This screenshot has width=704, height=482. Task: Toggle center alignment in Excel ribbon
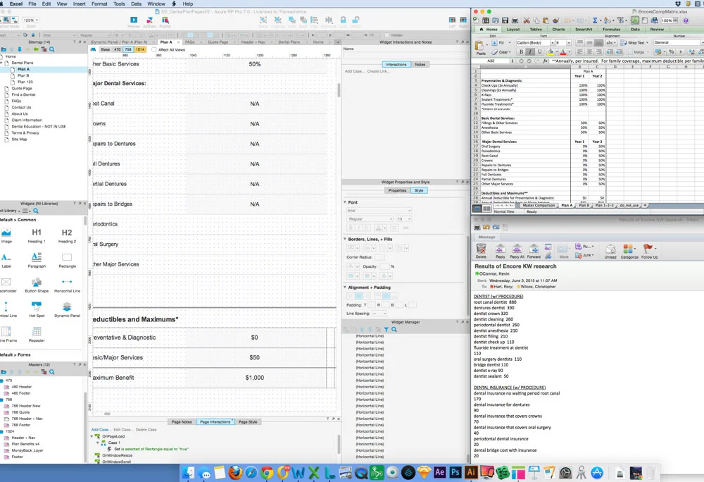(x=589, y=51)
